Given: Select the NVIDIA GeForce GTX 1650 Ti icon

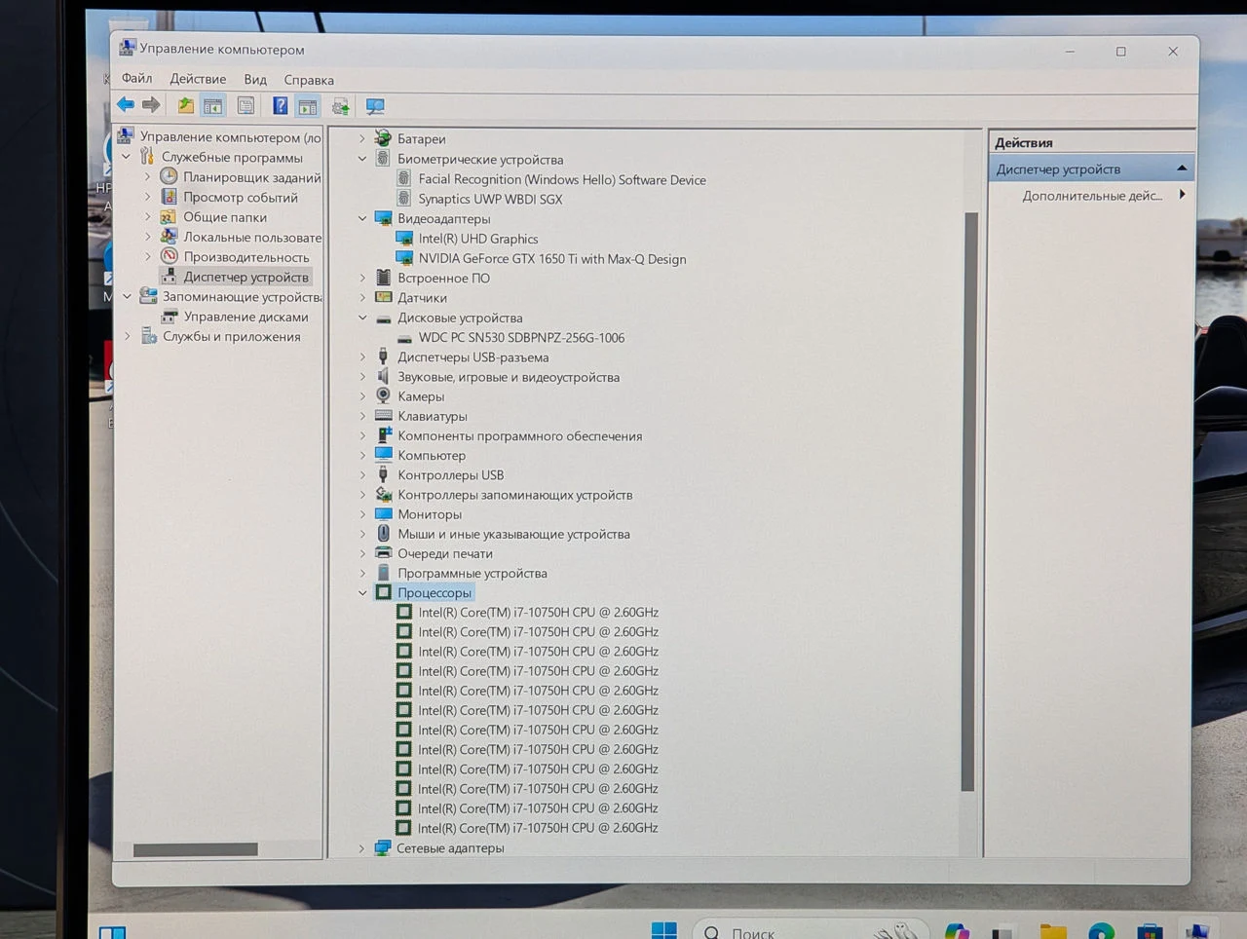Looking at the screenshot, I should [404, 258].
